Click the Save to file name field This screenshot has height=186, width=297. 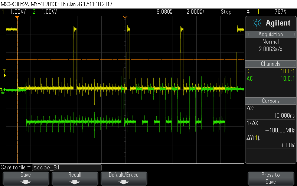coord(67,167)
